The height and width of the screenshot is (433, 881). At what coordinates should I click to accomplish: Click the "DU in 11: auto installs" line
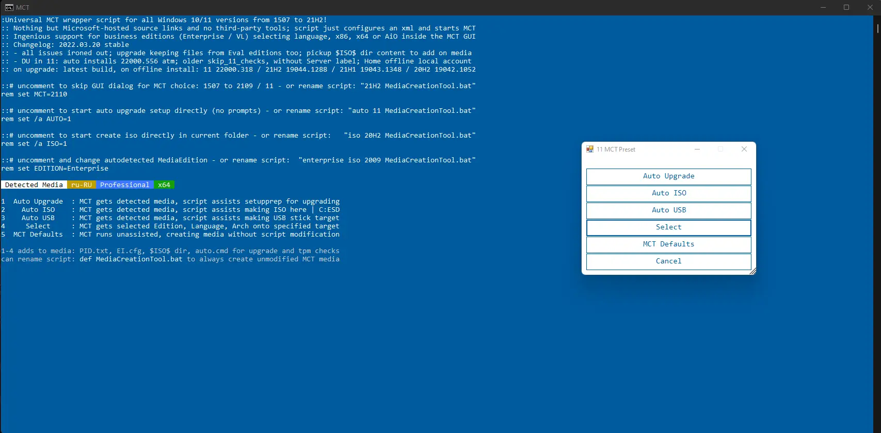[x=236, y=61]
